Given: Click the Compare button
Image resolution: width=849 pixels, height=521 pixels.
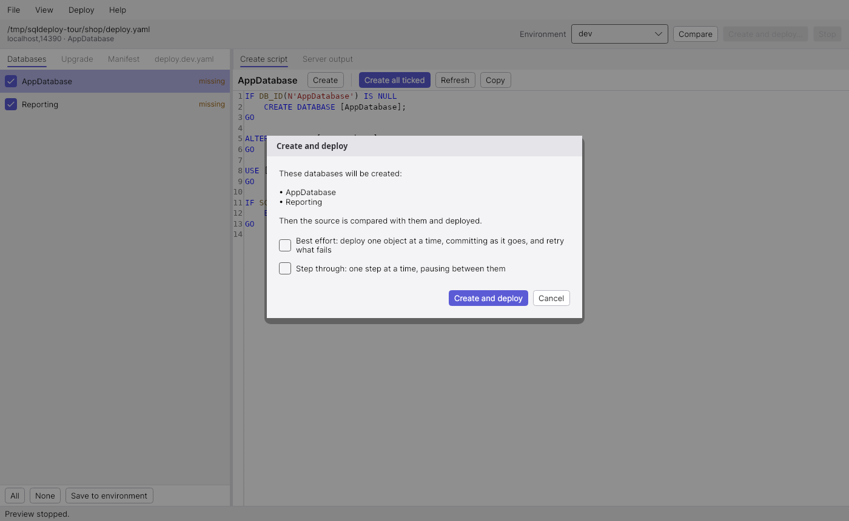Looking at the screenshot, I should tap(696, 34).
